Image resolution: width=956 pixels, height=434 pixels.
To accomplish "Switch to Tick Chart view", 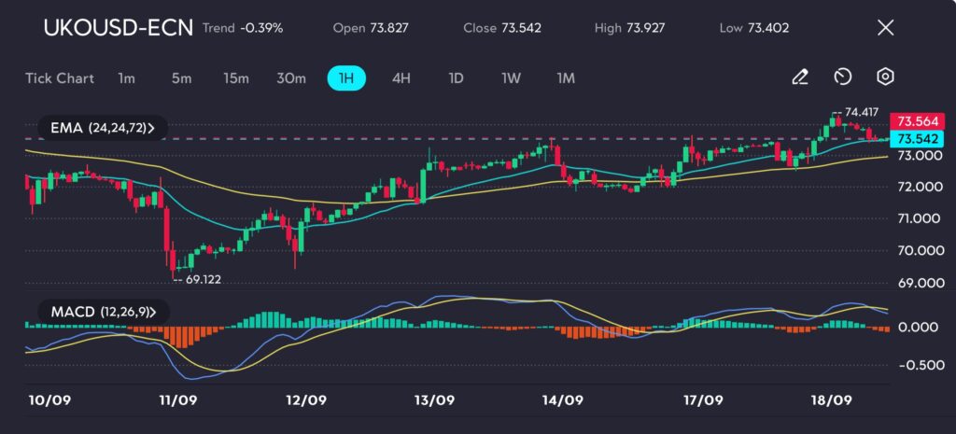I will [x=60, y=78].
